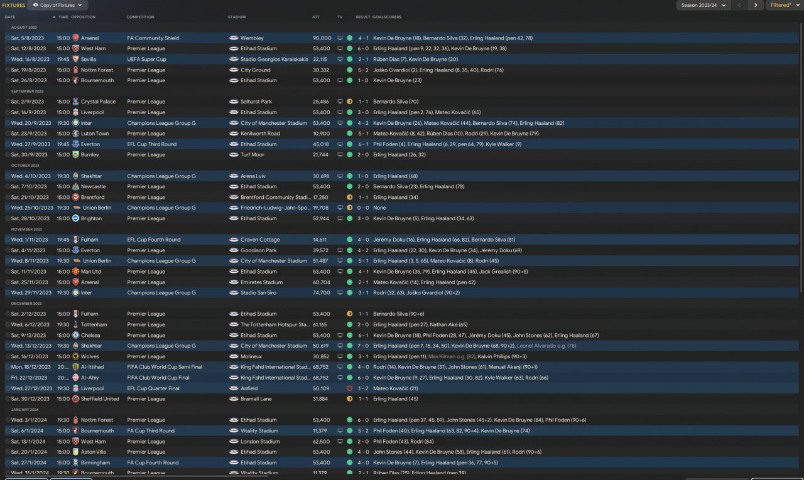This screenshot has height=480, width=804.
Task: Click the Brighton club badge
Action: pyautogui.click(x=75, y=219)
